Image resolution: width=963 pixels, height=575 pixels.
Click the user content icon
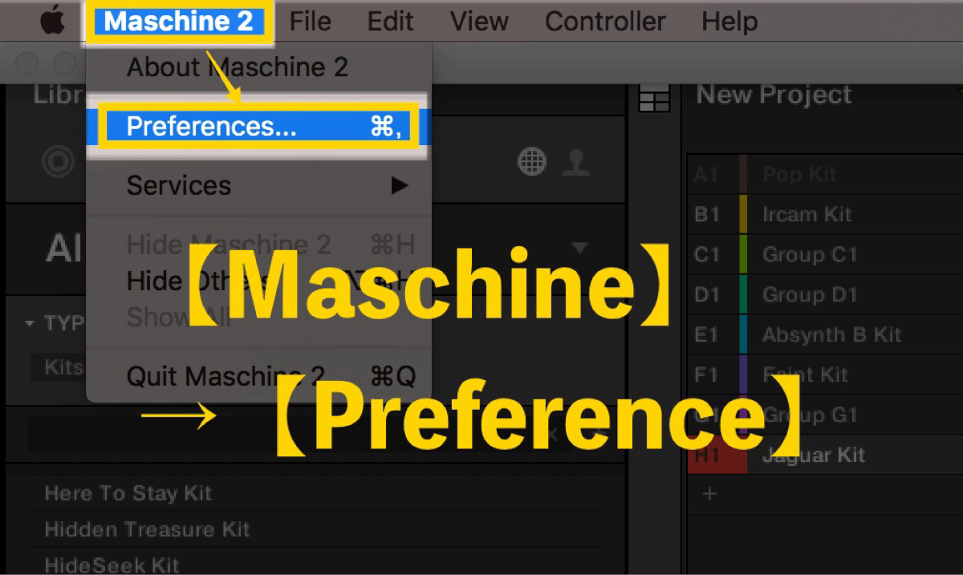tap(577, 162)
